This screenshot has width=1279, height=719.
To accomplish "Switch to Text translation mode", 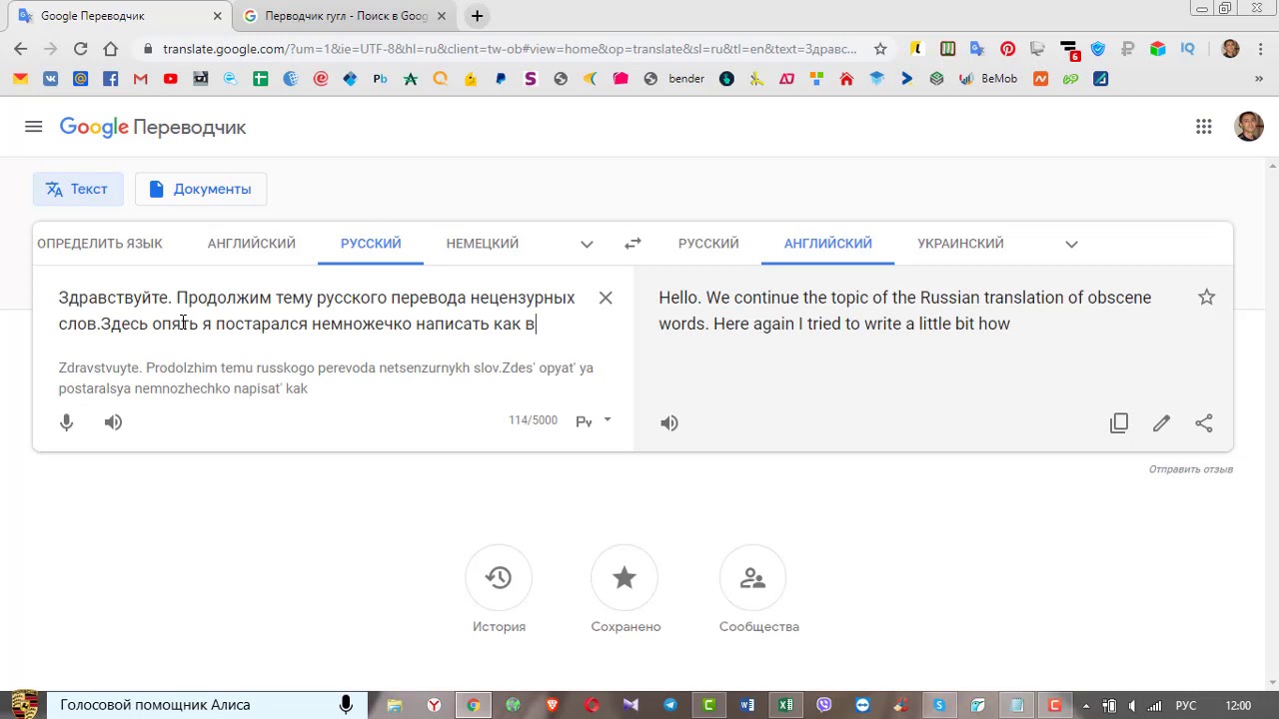I will click(x=77, y=189).
